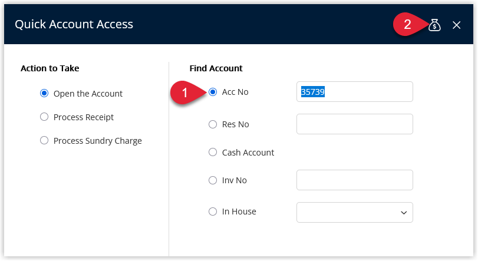Select the Process Receipt option
This screenshot has height=261, width=478.
point(44,117)
